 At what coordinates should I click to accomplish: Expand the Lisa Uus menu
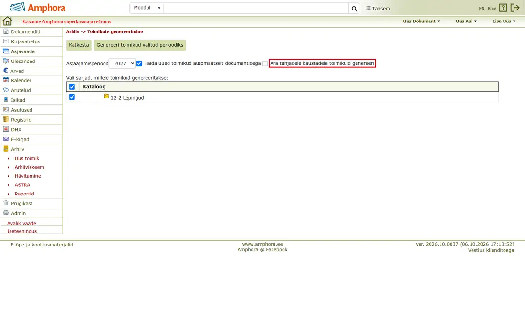(504, 21)
